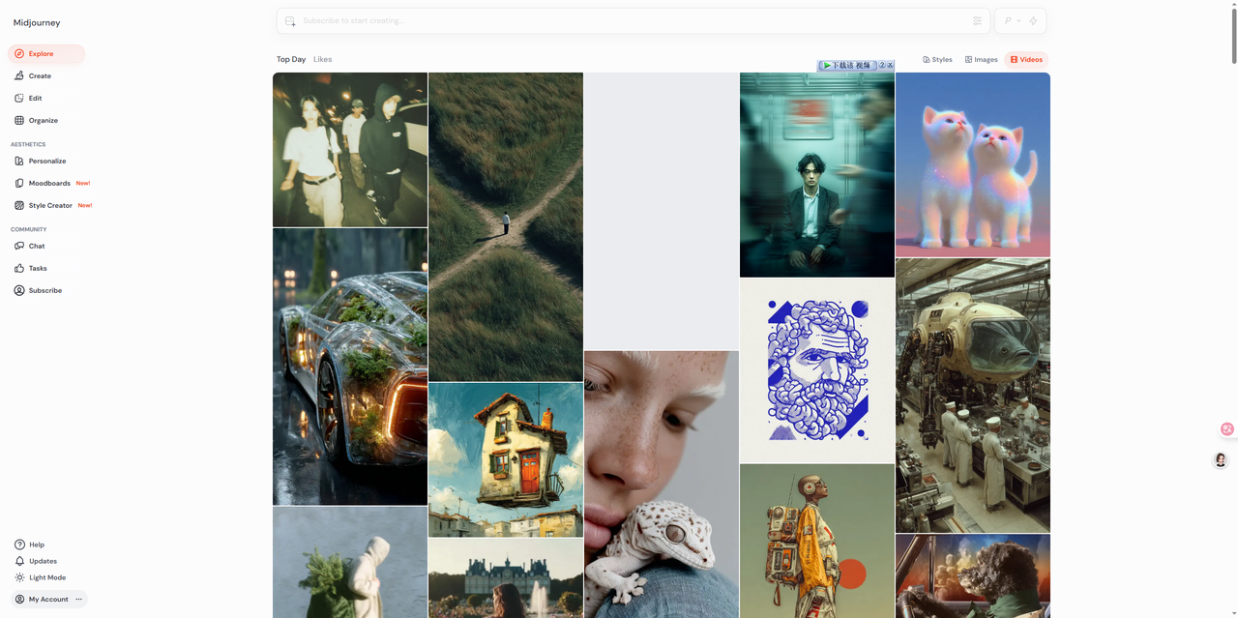Open the community Chat

point(37,246)
